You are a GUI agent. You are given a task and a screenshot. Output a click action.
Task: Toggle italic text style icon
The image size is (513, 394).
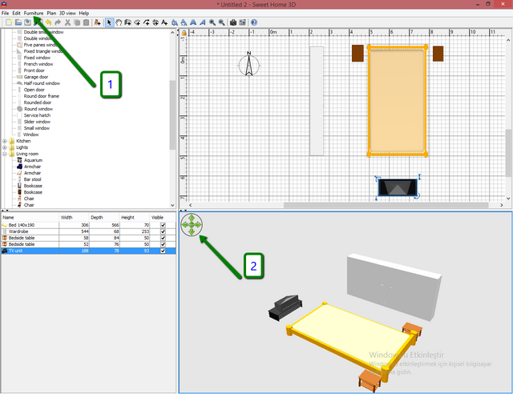[x=203, y=22]
